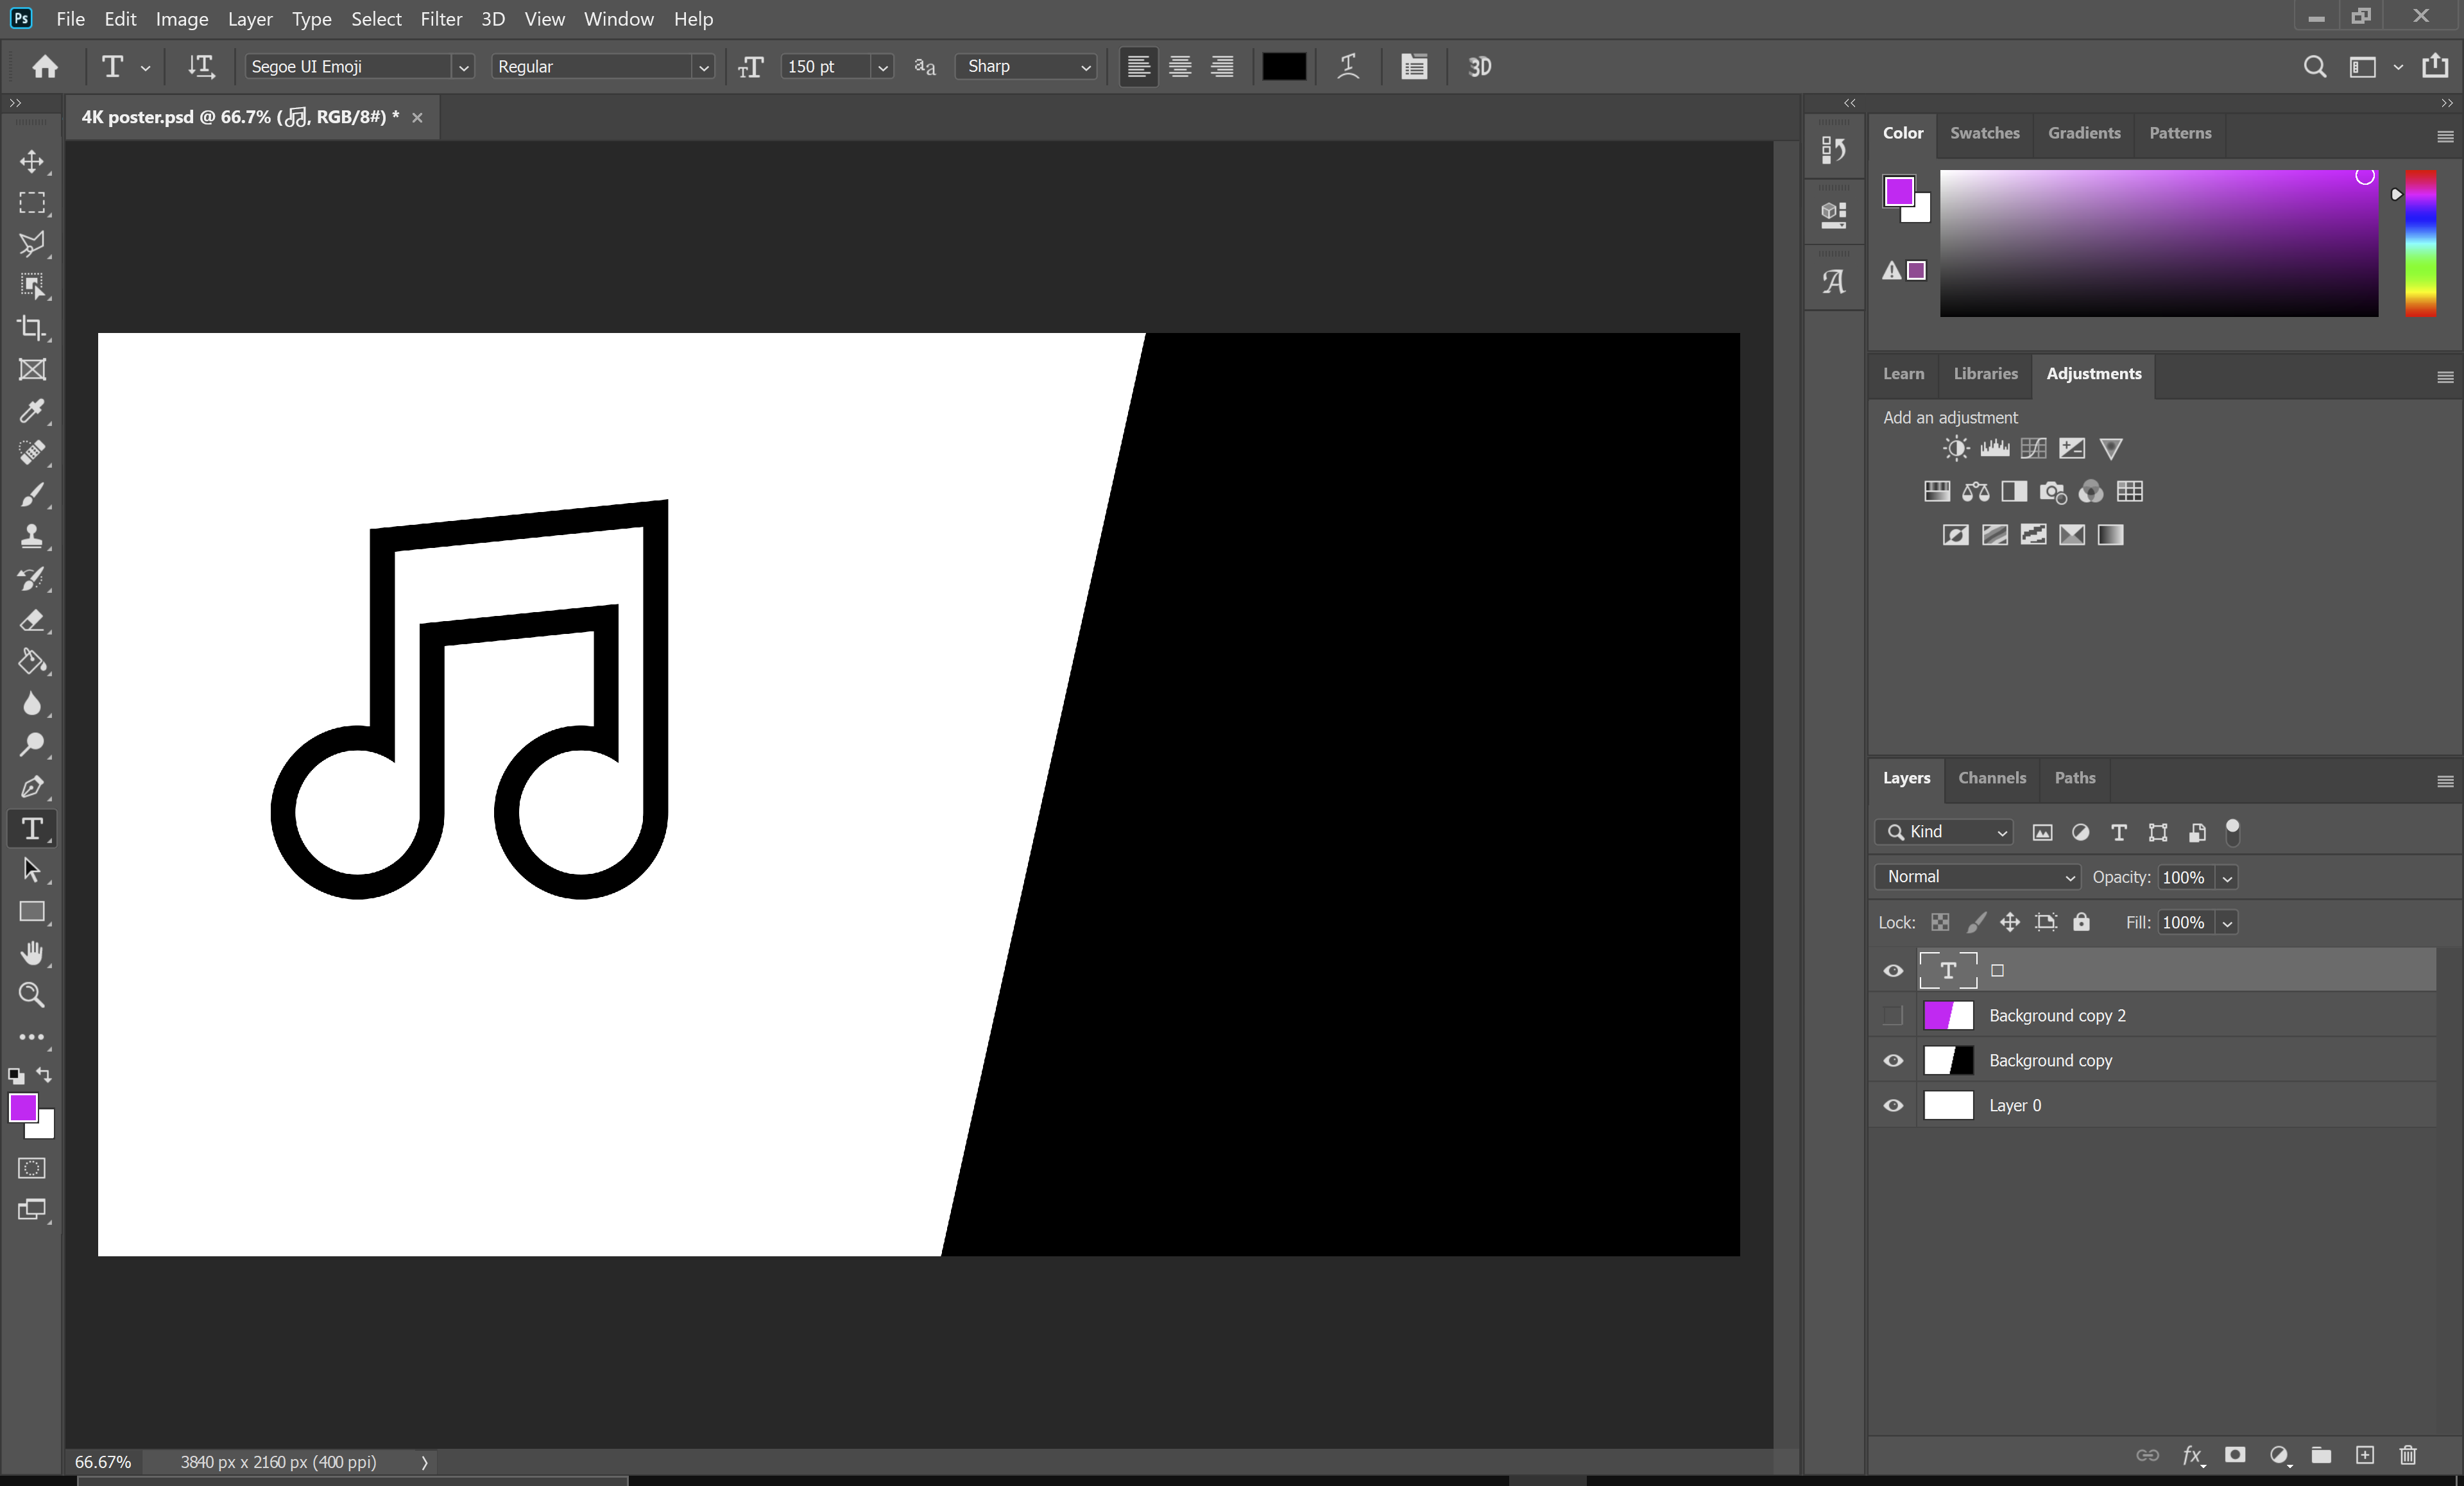This screenshot has height=1486, width=2464.
Task: Toggle Lock image pixels
Action: [x=1976, y=923]
